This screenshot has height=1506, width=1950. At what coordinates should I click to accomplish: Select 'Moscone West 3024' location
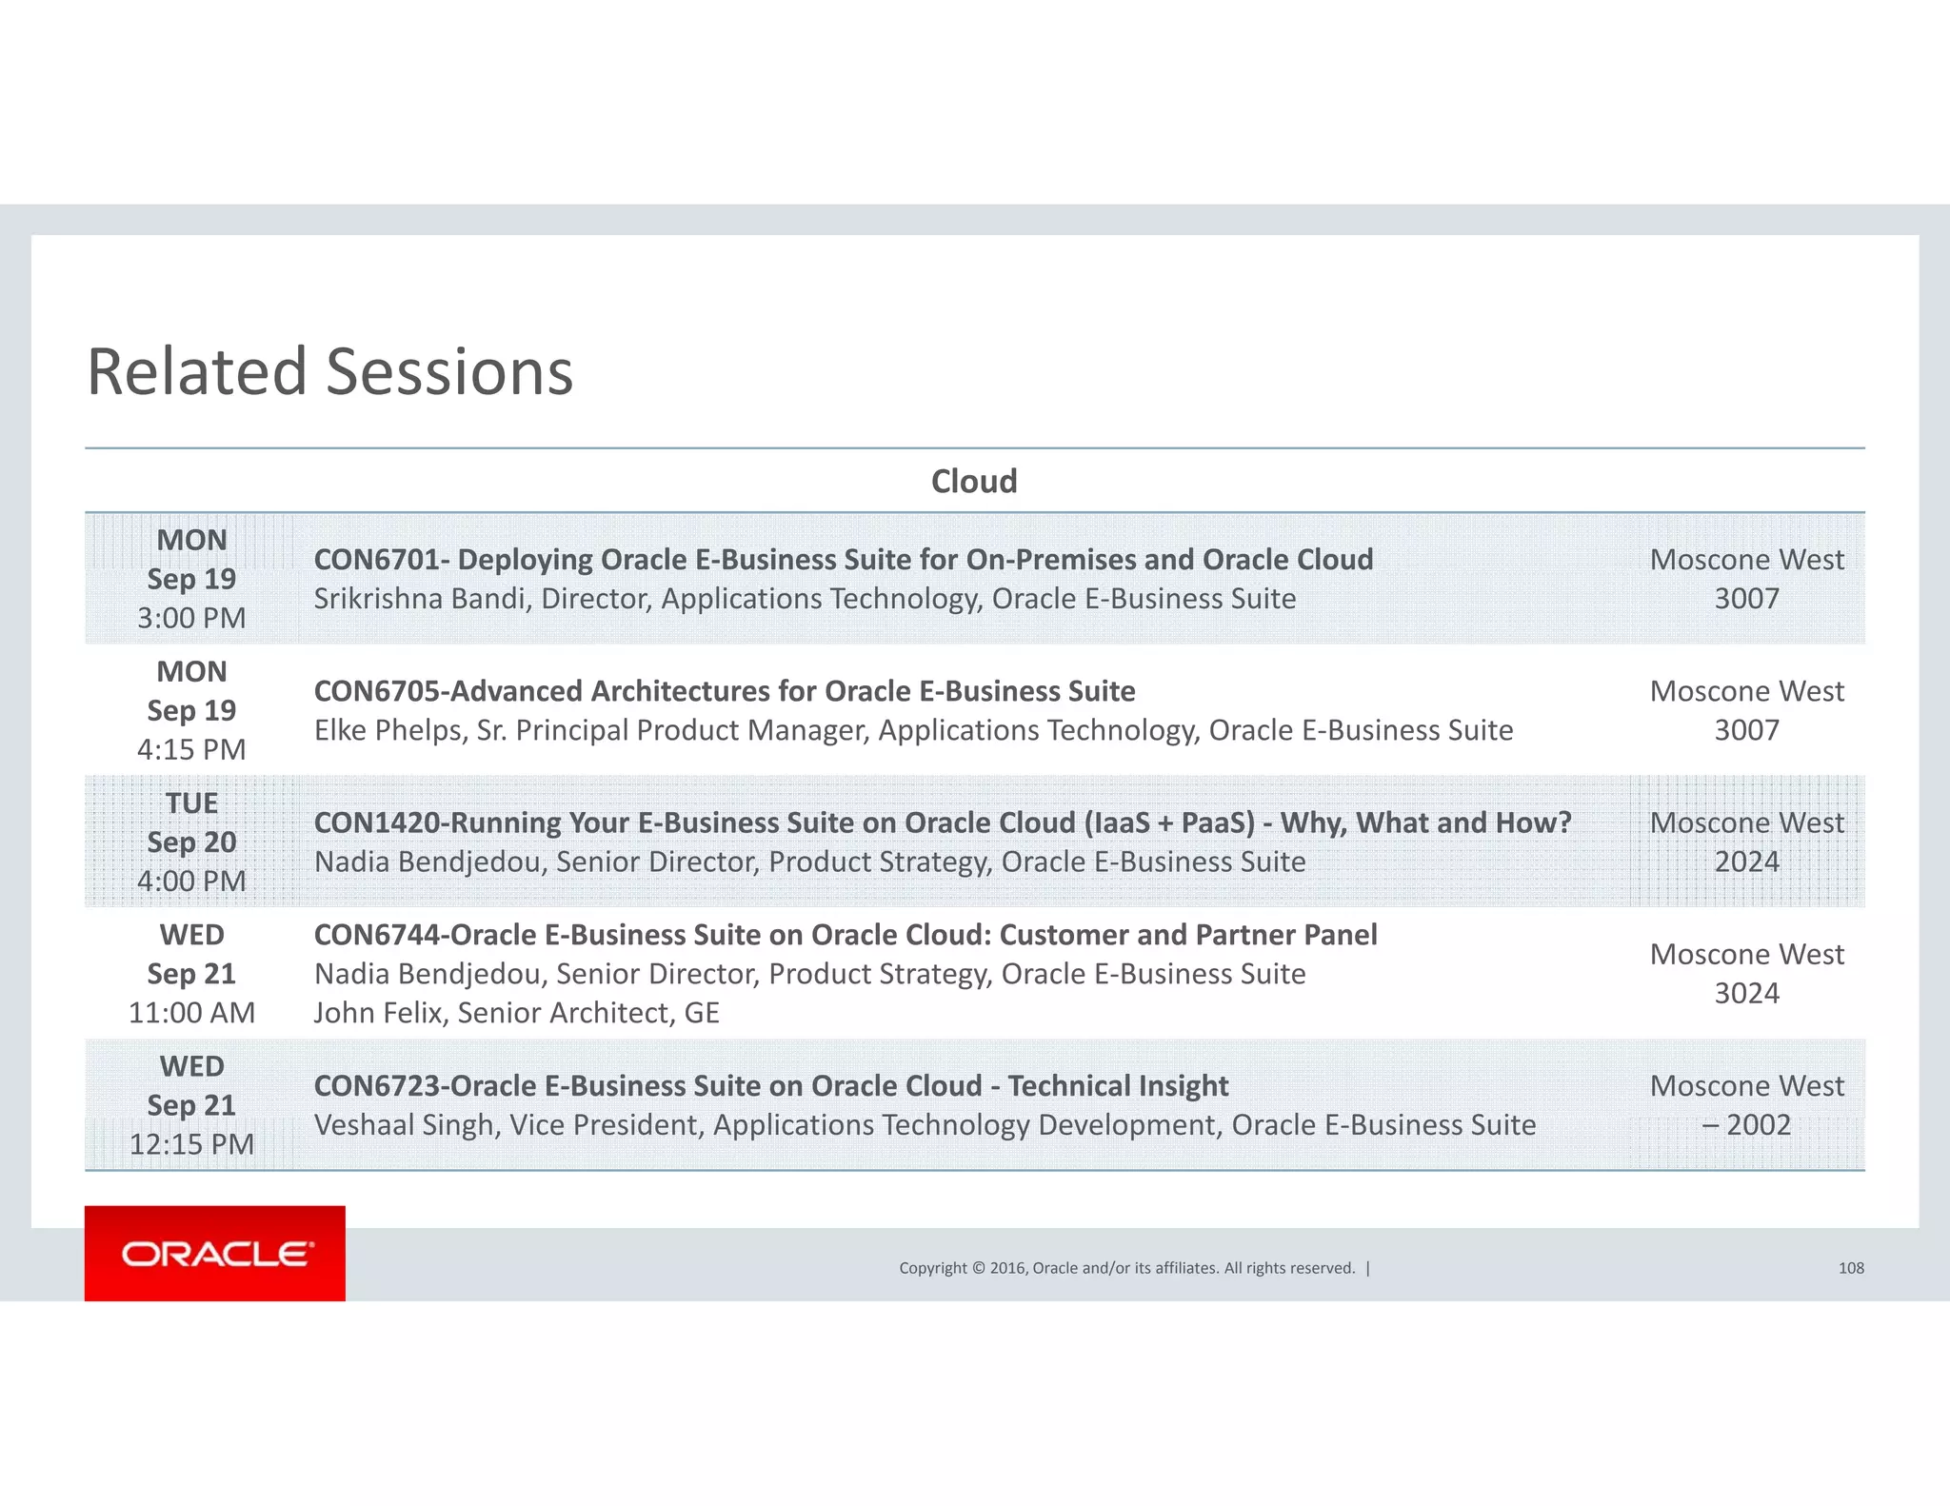pyautogui.click(x=1747, y=974)
